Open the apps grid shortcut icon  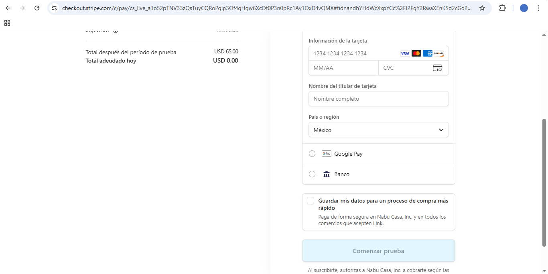point(7,23)
